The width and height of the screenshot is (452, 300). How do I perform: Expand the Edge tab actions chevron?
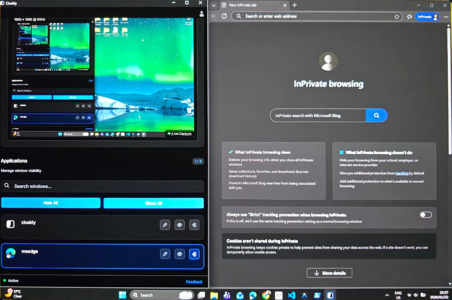[x=214, y=5]
